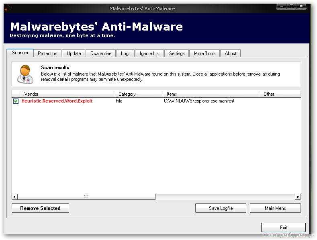This screenshot has height=240, width=317.
Task: Open the Logs tab
Action: click(x=125, y=53)
